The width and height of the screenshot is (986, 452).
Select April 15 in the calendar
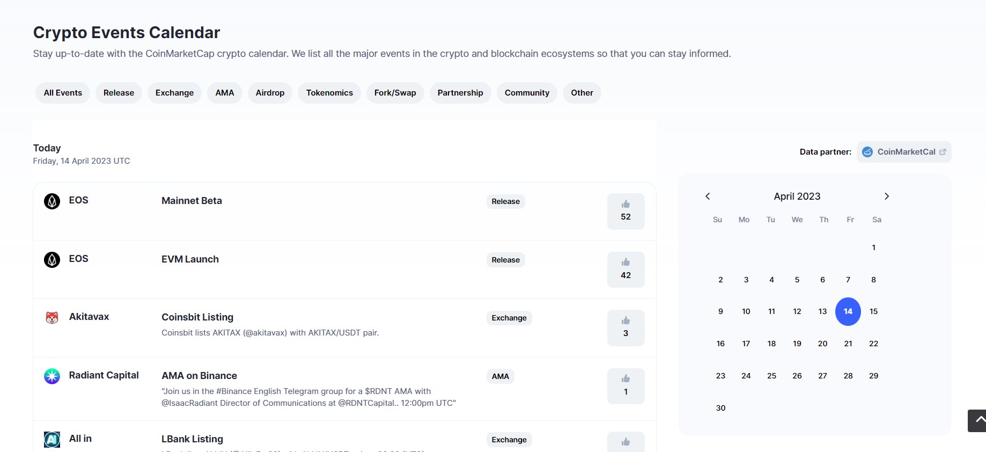tap(874, 311)
